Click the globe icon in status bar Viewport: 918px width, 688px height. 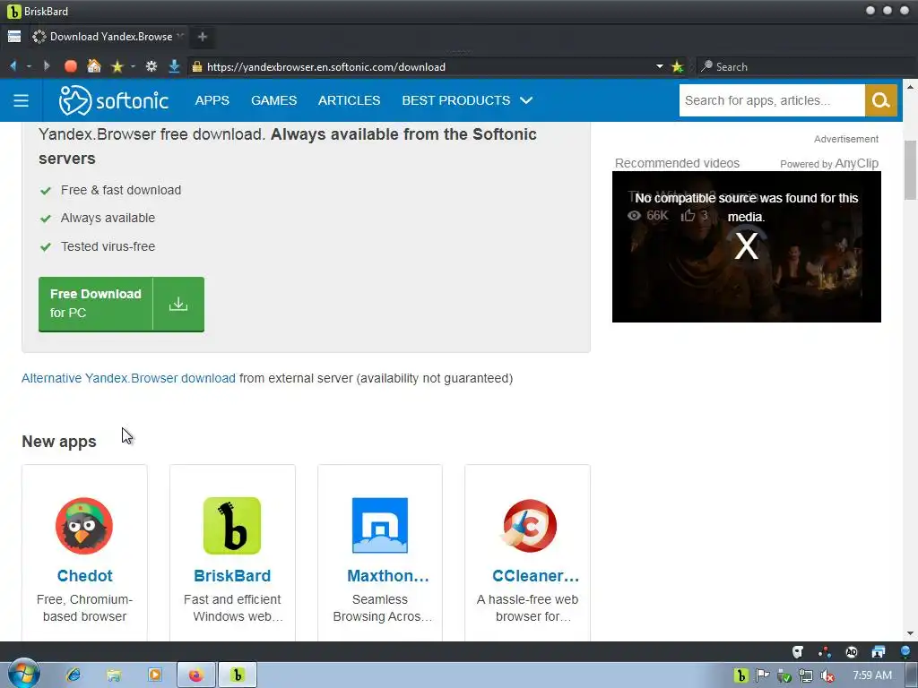click(905, 652)
